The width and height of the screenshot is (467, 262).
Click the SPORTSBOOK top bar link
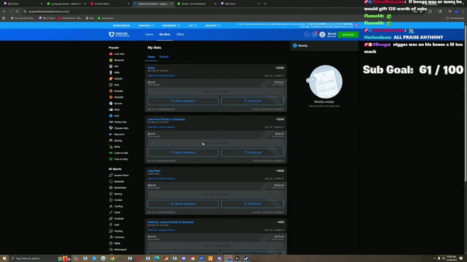click(121, 25)
